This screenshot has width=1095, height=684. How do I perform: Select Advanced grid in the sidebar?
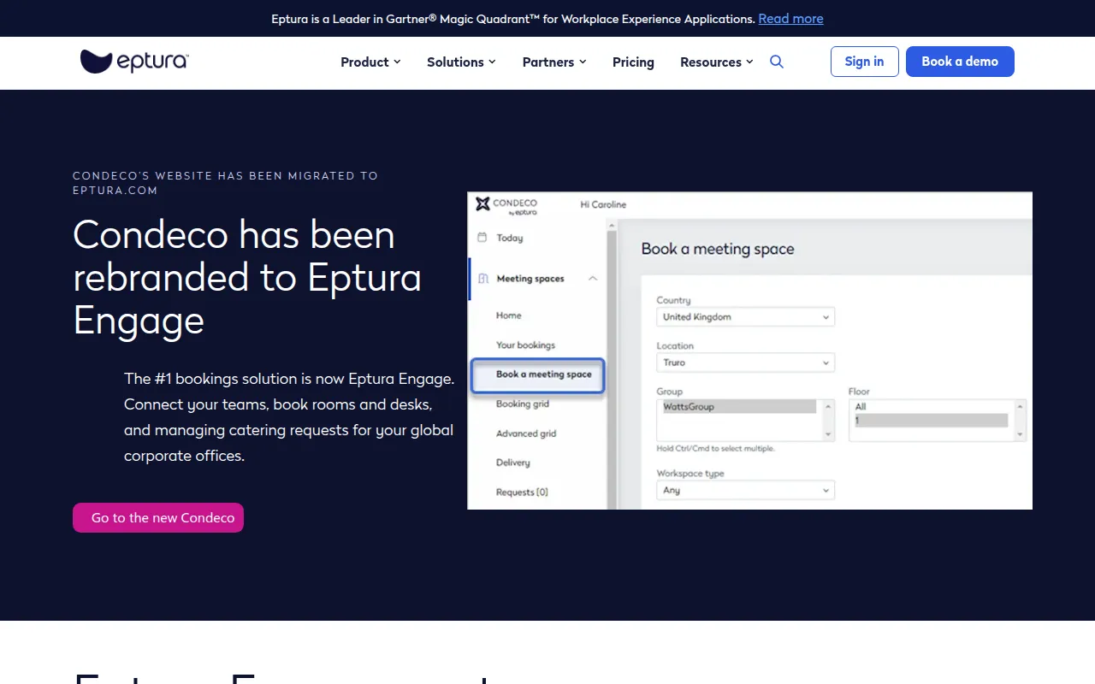[526, 433]
